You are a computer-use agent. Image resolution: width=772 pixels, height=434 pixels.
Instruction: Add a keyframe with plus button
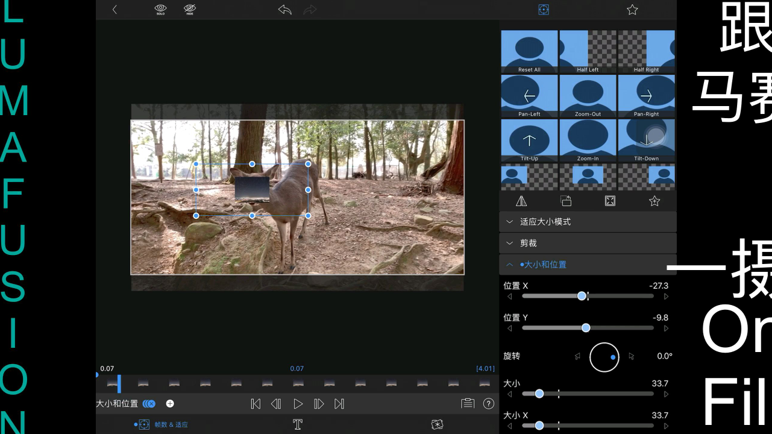170,404
